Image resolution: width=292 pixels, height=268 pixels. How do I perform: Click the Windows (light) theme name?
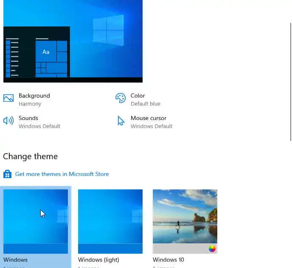(x=98, y=260)
